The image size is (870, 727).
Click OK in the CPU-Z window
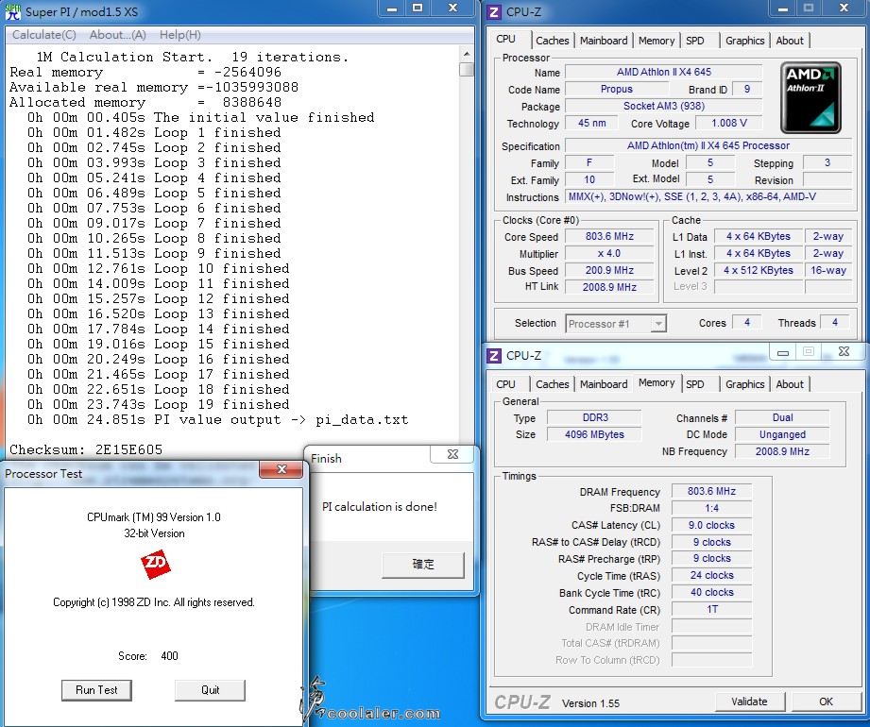[x=826, y=702]
